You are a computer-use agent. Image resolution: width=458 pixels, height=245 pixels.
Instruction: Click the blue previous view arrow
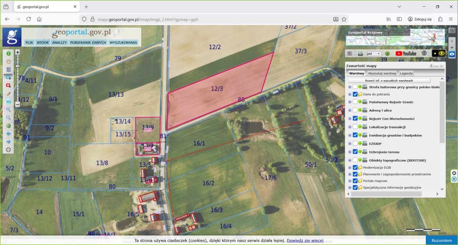[x=8, y=134]
